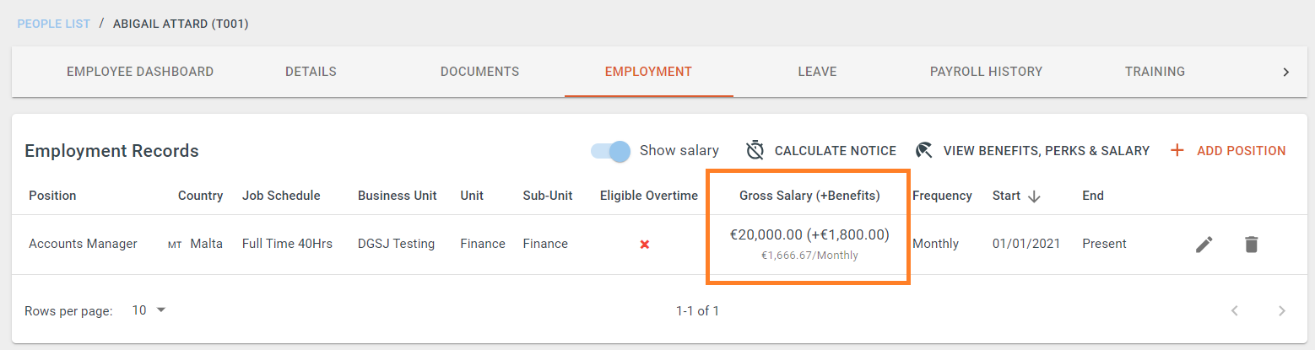Open the Leave tab

coord(817,72)
